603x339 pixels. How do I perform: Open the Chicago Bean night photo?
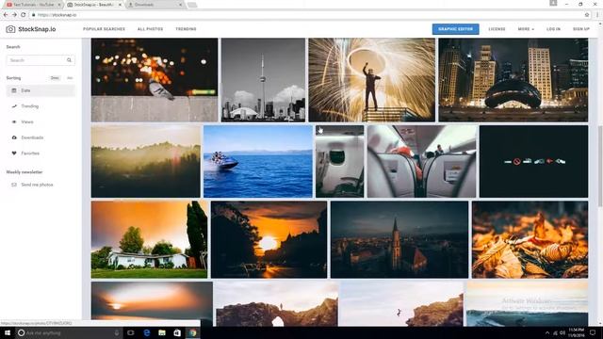coord(513,80)
